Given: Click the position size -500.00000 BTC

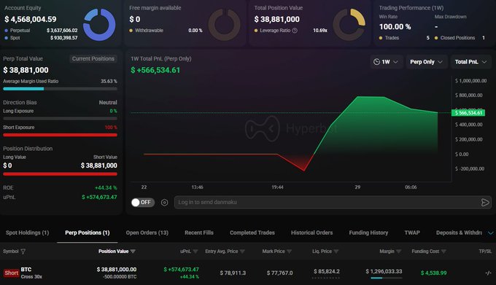Looking at the screenshot, I should (x=120, y=277).
